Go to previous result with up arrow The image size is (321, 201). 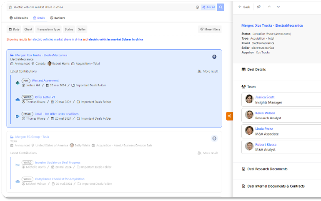[x=269, y=7]
